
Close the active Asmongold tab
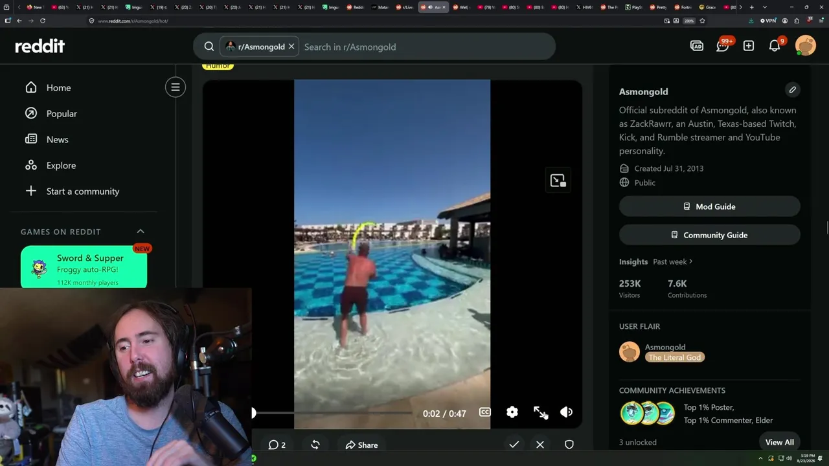(x=444, y=7)
